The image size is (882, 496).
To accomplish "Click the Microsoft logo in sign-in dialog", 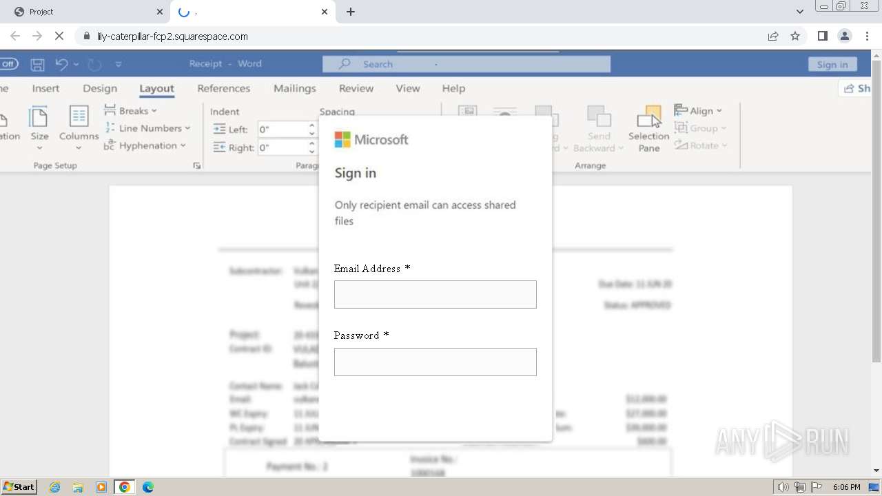I will coord(371,140).
